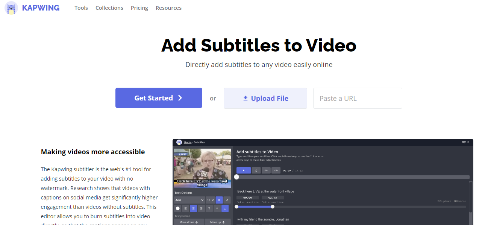Align subtitle text right
This screenshot has width=485, height=225.
click(x=202, y=208)
